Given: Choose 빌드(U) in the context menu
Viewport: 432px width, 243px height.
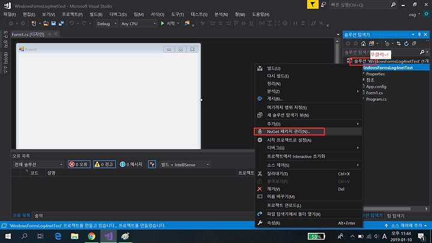Looking at the screenshot, I should point(308,68).
